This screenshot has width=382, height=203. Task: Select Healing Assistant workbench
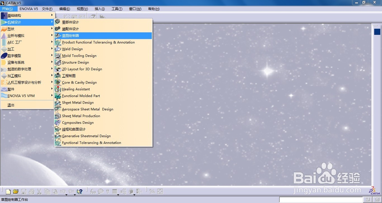pyautogui.click(x=103, y=89)
